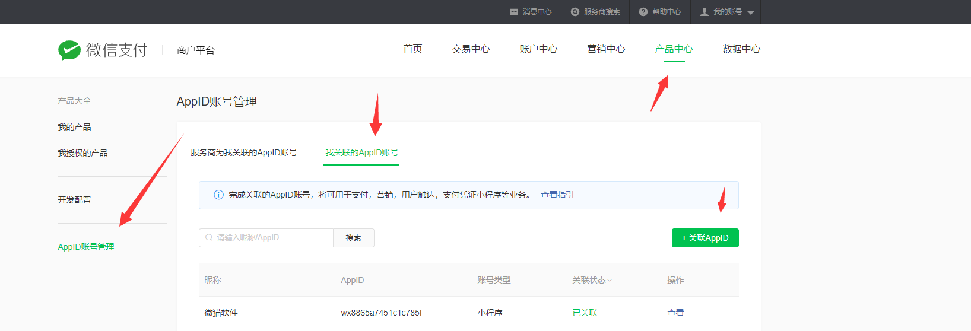Open the 查看指引 link
The width and height of the screenshot is (971, 331).
[557, 195]
